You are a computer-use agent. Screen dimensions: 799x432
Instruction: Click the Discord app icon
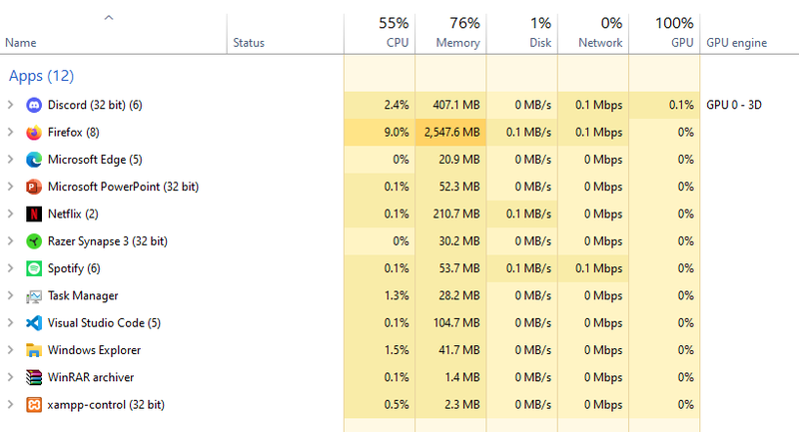(34, 105)
